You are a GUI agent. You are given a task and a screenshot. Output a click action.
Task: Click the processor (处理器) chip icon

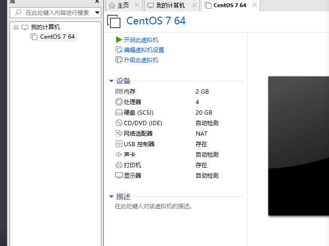[119, 102]
